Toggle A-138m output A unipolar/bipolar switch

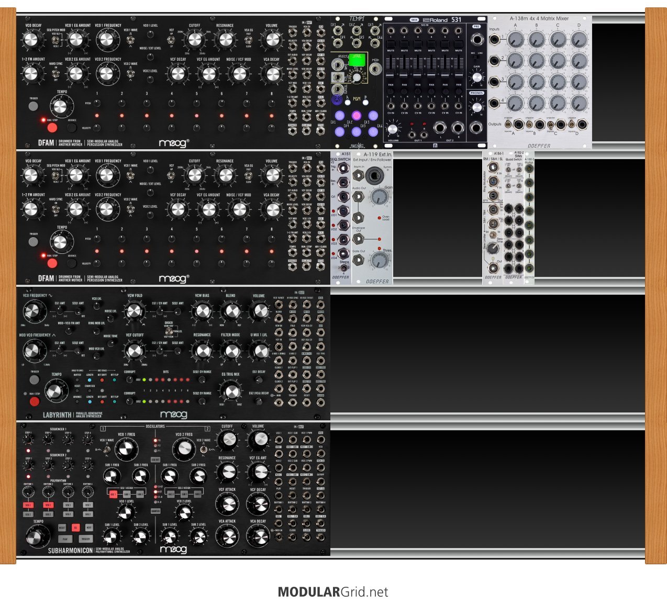[508, 125]
